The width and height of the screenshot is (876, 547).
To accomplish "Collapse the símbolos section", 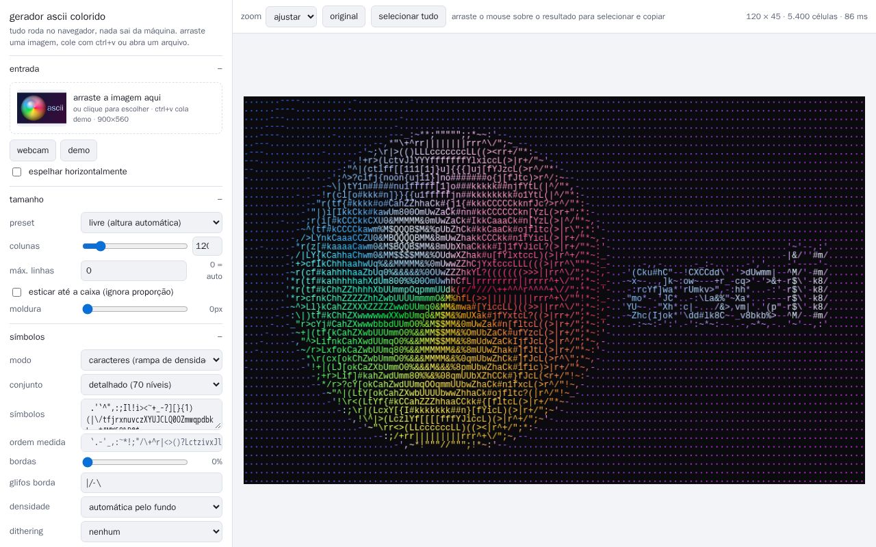I will [x=116, y=337].
